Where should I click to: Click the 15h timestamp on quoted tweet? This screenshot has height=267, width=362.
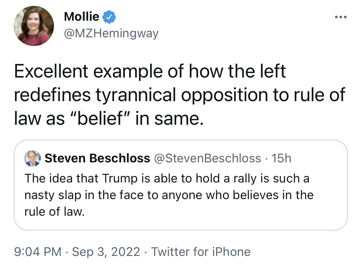coord(281,158)
